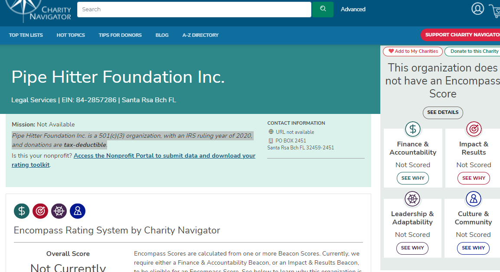The width and height of the screenshot is (500, 272).
Task: Click the Pipe Hitter Foundation Inc. heading
Action: click(x=118, y=77)
